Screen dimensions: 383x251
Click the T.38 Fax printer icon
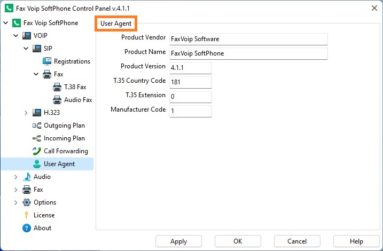point(57,87)
